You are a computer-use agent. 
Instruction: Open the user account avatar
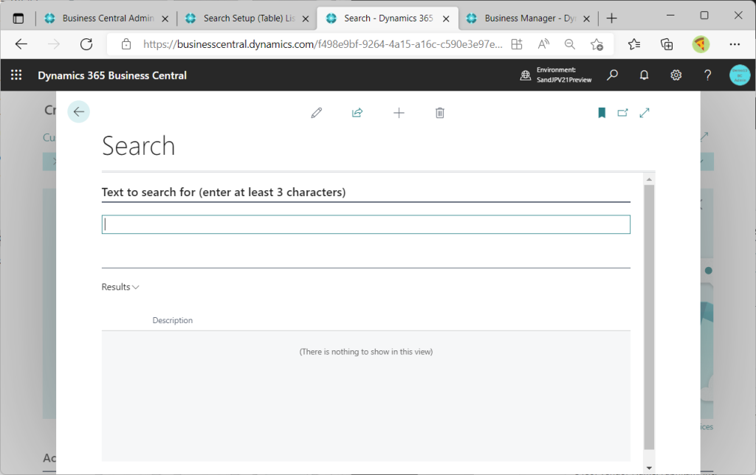[x=740, y=75]
